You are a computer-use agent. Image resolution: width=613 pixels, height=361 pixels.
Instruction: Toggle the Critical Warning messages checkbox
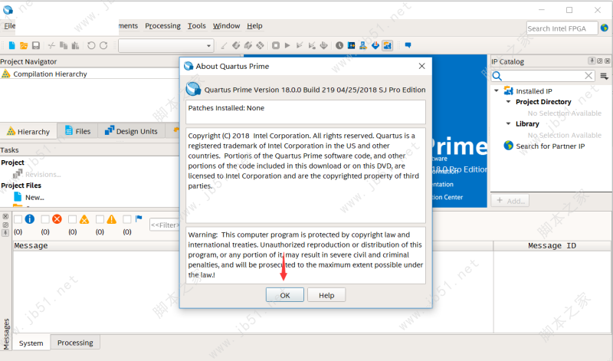[72, 219]
